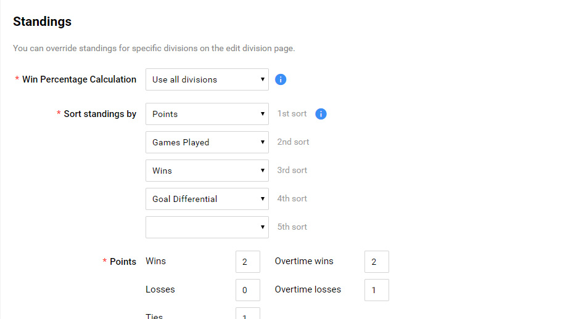Click the Losses label in Points section
This screenshot has height=319, width=568.
tap(159, 289)
